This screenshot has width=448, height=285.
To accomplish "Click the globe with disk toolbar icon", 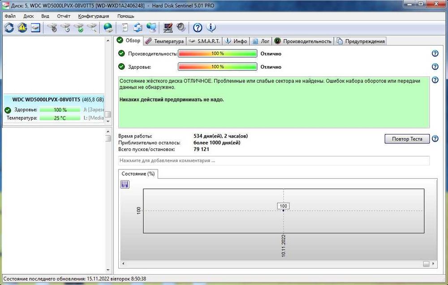I will click(x=108, y=28).
